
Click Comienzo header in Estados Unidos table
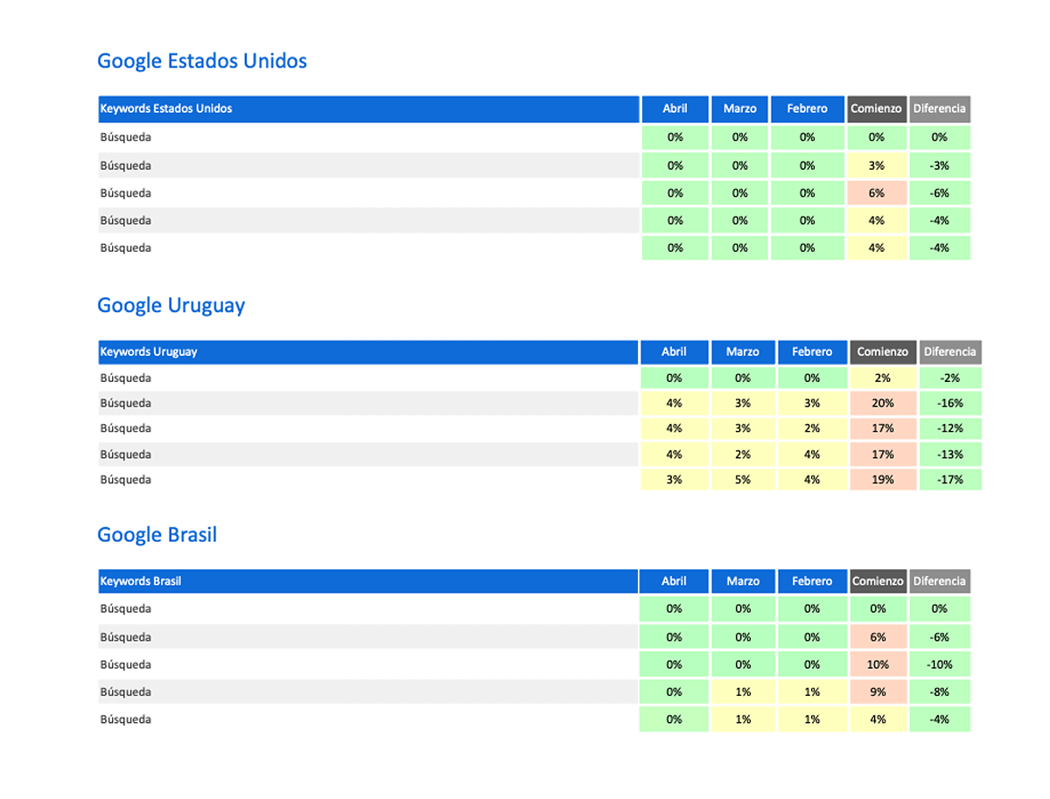(x=877, y=109)
